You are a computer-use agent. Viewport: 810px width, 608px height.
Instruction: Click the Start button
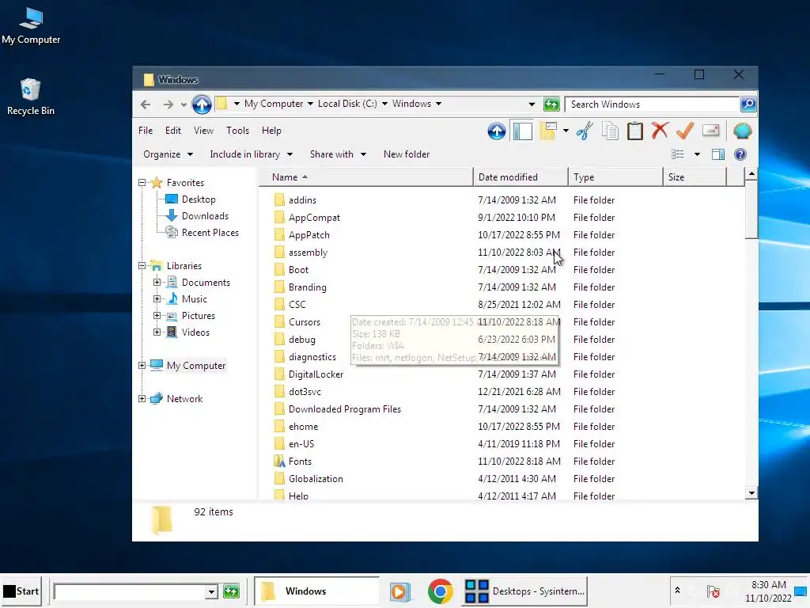pos(21,591)
